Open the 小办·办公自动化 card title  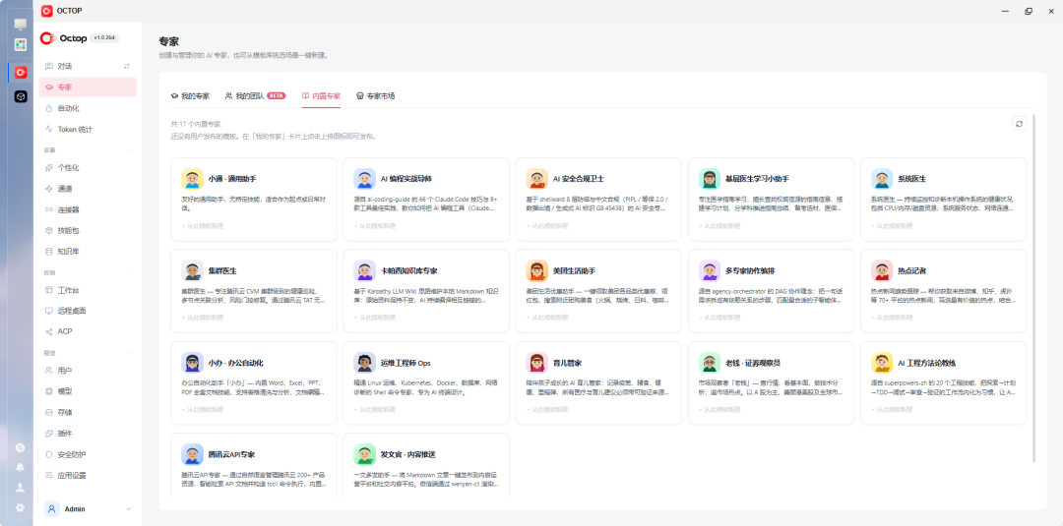pyautogui.click(x=235, y=363)
